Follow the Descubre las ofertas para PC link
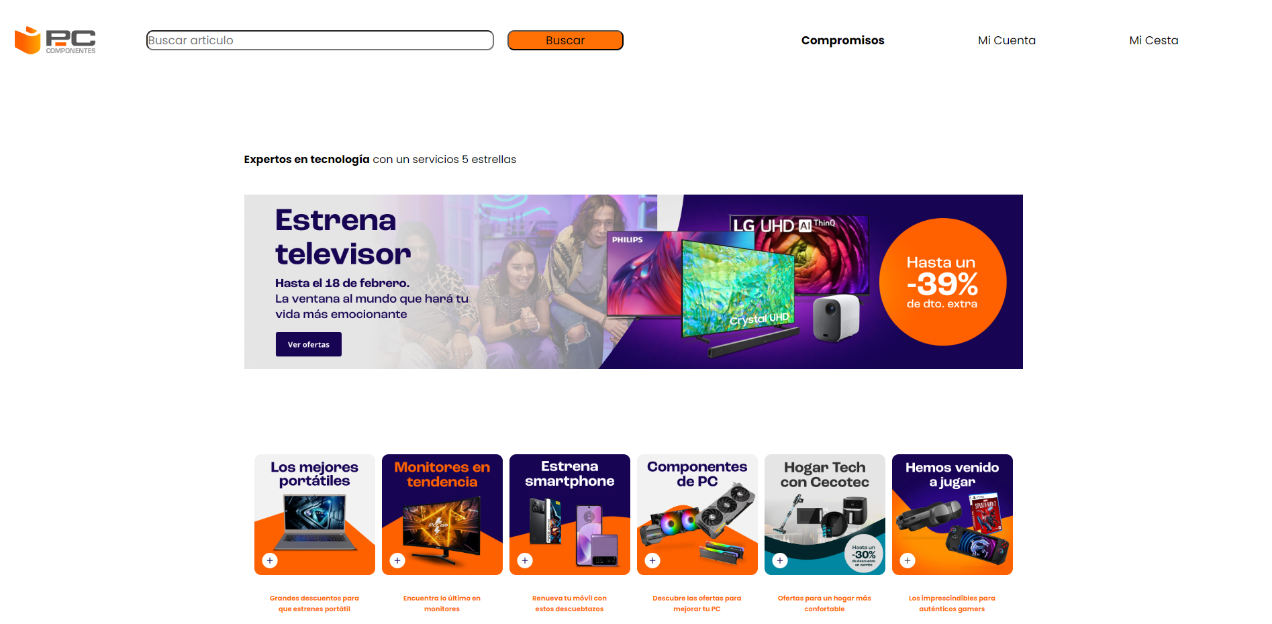The height and width of the screenshot is (624, 1272). pos(697,603)
